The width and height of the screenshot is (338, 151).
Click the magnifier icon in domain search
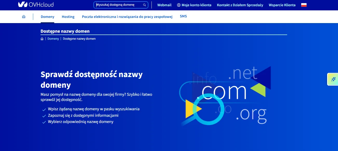coord(144,5)
